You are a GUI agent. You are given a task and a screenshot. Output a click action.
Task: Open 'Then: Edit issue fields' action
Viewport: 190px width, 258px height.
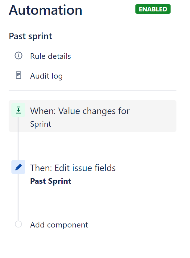73,168
